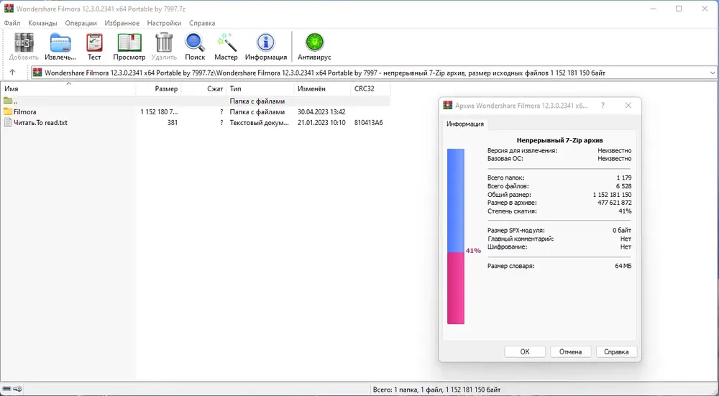Confirm dialog with the ОК button
This screenshot has height=396, width=719.
tap(525, 351)
